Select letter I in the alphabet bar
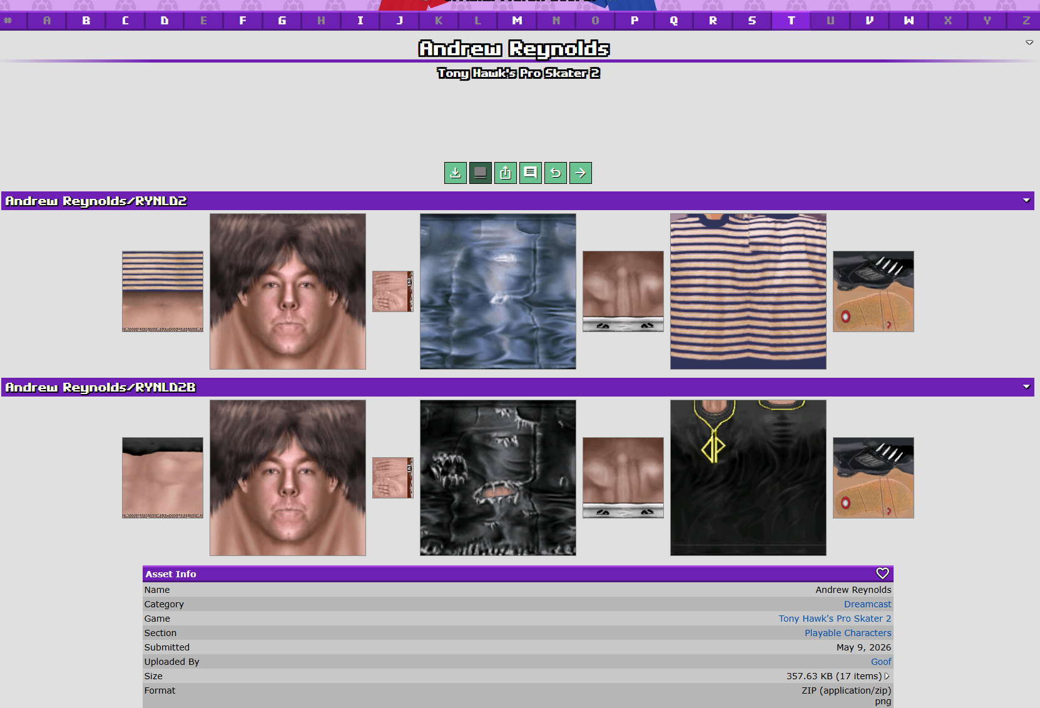Image resolution: width=1040 pixels, height=708 pixels. coord(360,21)
